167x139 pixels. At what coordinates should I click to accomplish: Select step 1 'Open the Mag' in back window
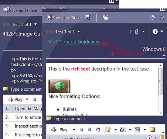[23, 109]
